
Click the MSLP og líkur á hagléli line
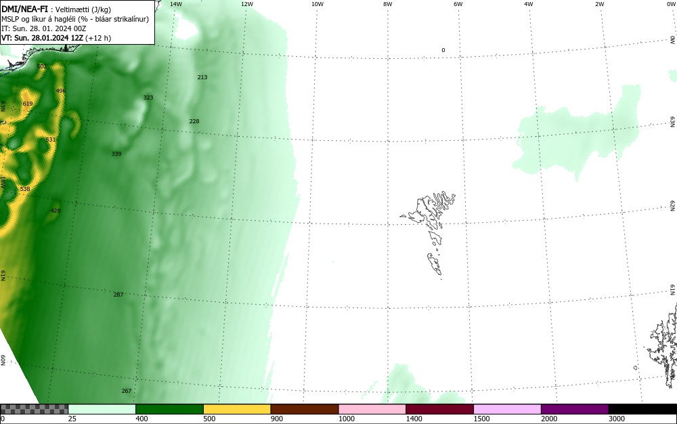75,19
